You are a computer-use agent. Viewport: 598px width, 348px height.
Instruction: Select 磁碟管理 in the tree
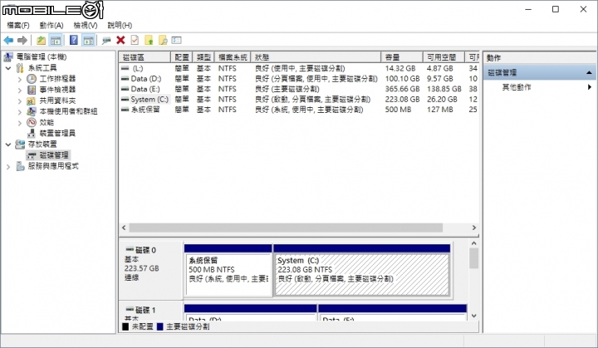tap(54, 155)
